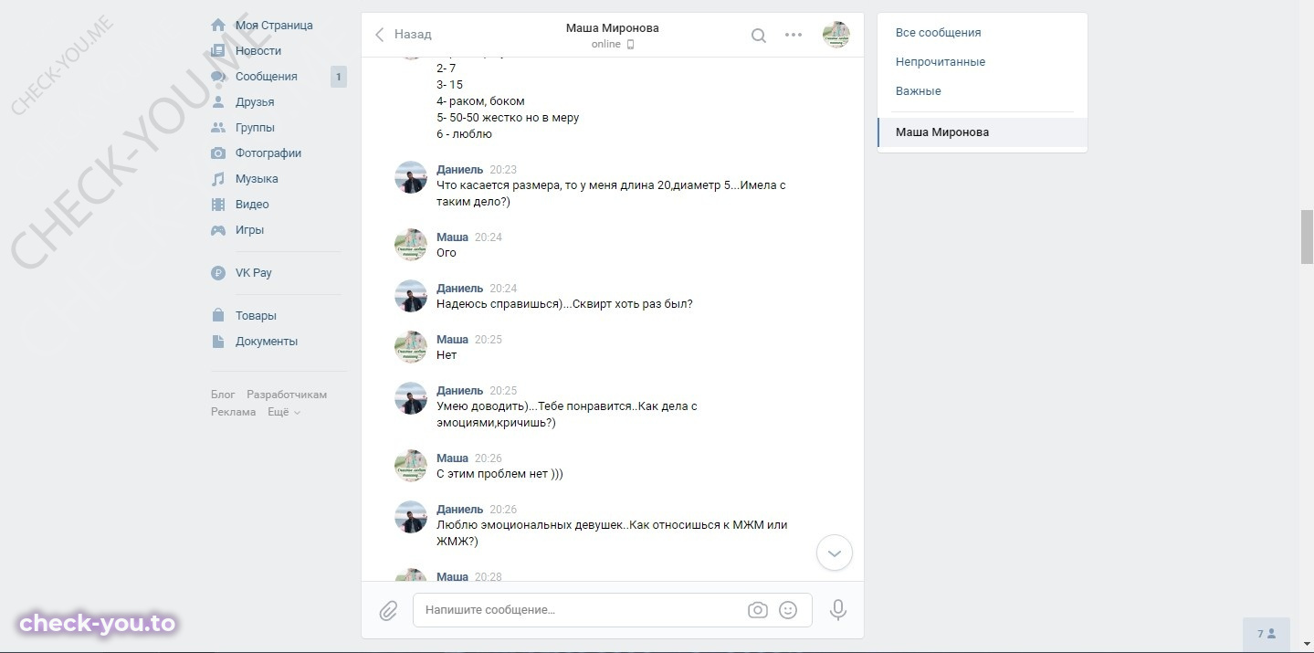
Task: Click Маша's avatar on the 20:25 message
Action: tap(411, 347)
